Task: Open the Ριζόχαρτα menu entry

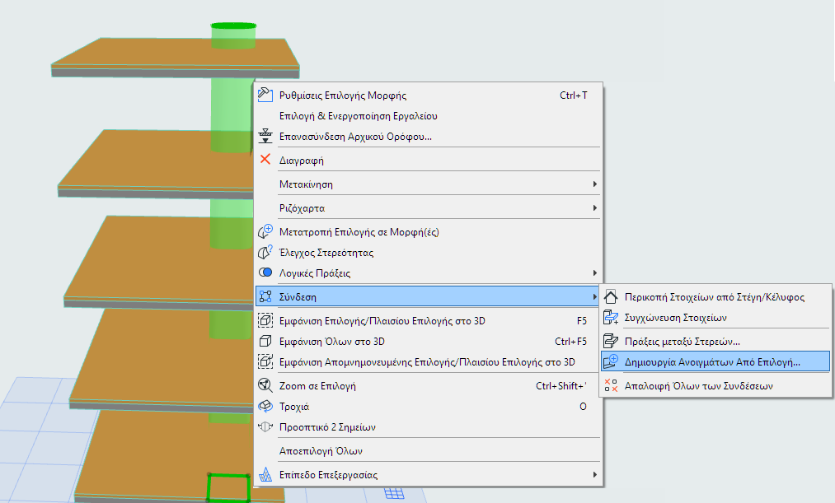Action: (429, 208)
